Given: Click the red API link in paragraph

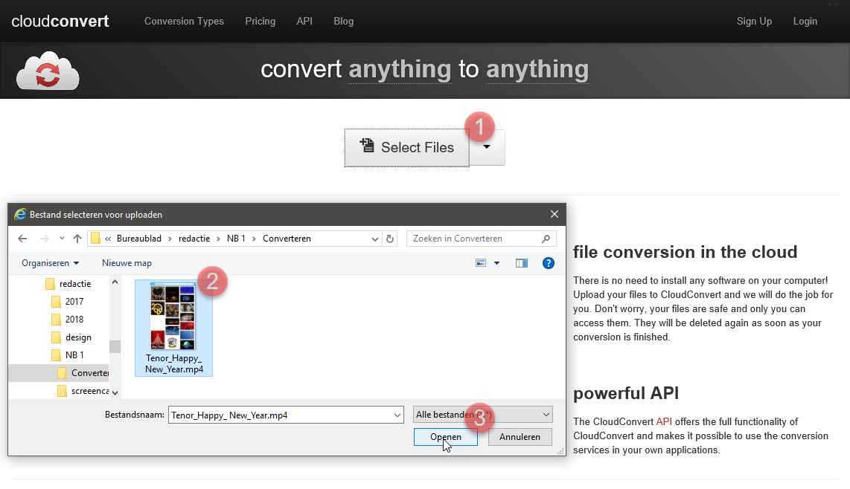Looking at the screenshot, I should tap(663, 421).
